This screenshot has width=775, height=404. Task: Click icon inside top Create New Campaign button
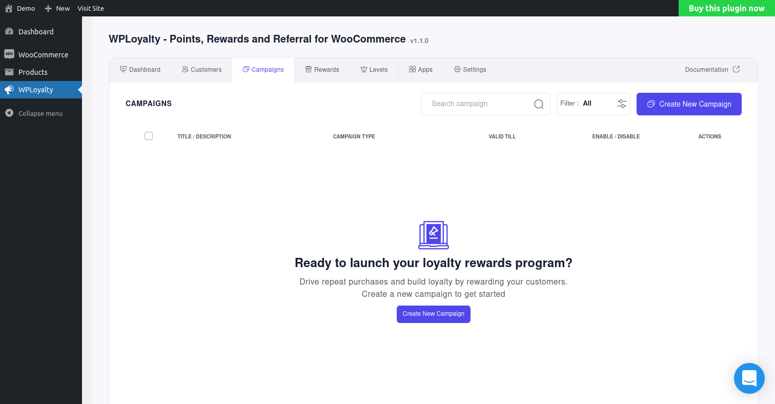(x=651, y=104)
